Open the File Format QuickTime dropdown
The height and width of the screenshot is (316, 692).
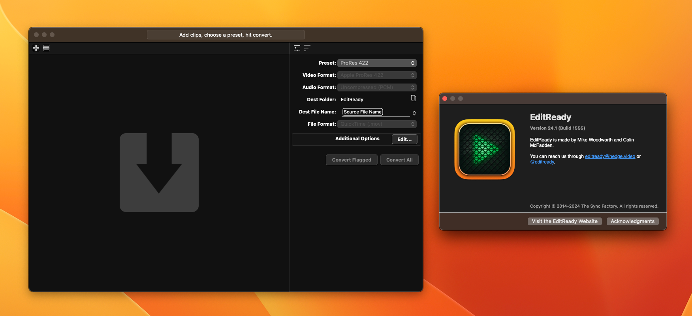point(377,124)
